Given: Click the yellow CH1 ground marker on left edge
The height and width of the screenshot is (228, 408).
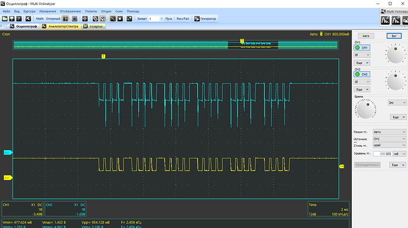Looking at the screenshot, I should [8, 178].
